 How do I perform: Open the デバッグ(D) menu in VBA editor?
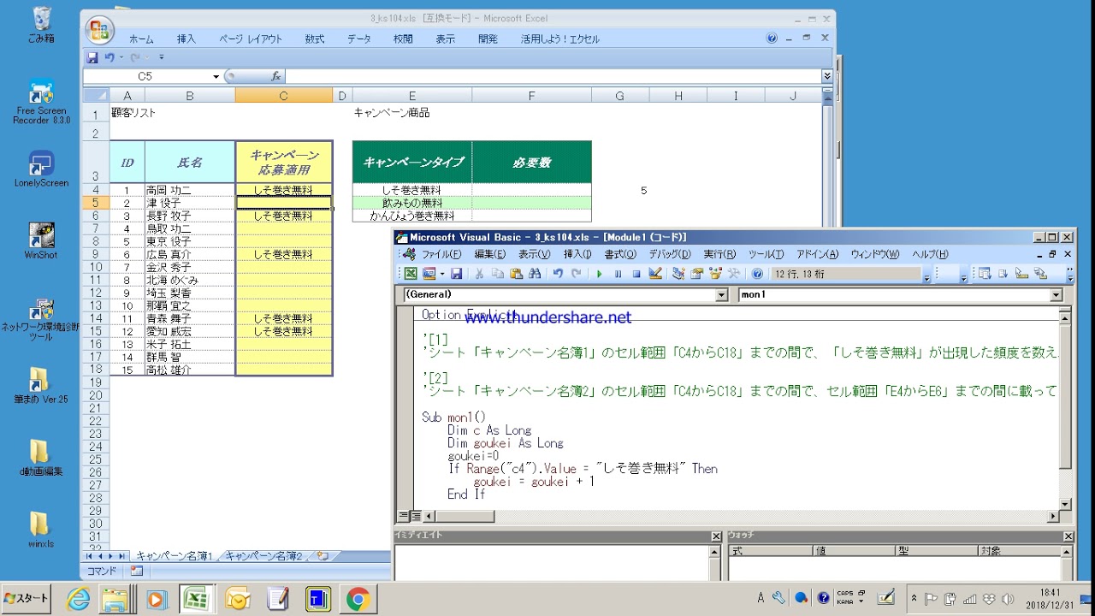pyautogui.click(x=670, y=254)
